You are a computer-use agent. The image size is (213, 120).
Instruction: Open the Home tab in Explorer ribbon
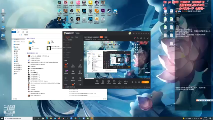tap(18, 32)
